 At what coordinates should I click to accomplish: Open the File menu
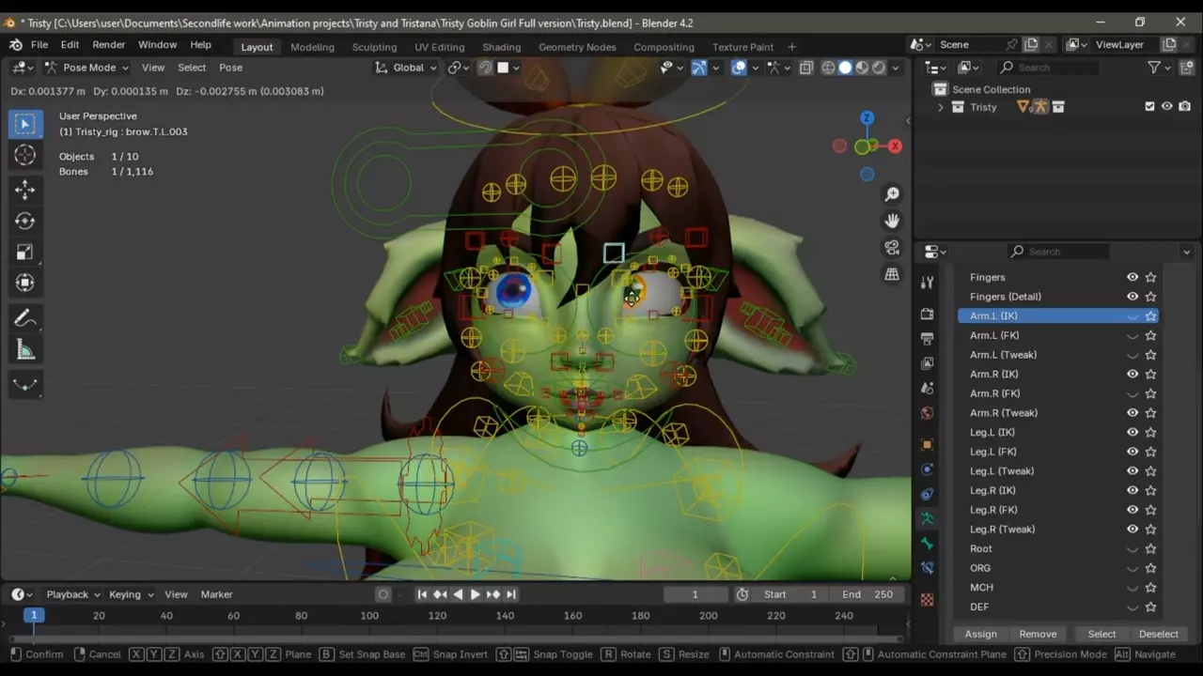(x=39, y=45)
